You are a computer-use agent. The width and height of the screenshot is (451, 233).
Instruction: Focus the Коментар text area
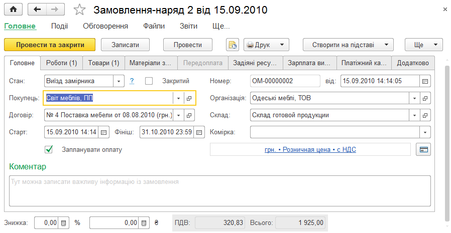click(x=220, y=191)
